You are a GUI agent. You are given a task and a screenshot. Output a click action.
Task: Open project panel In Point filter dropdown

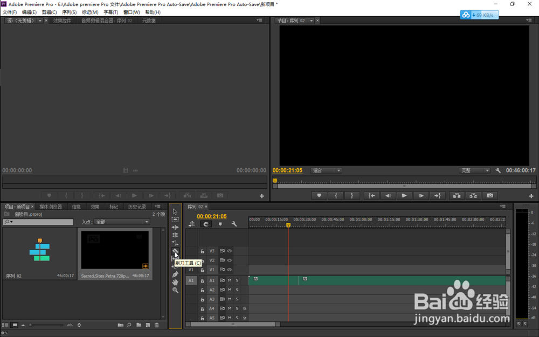pos(122,222)
